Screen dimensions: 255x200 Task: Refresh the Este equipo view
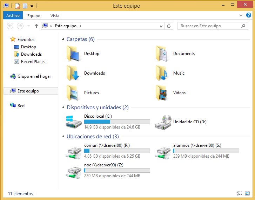[x=169, y=26]
